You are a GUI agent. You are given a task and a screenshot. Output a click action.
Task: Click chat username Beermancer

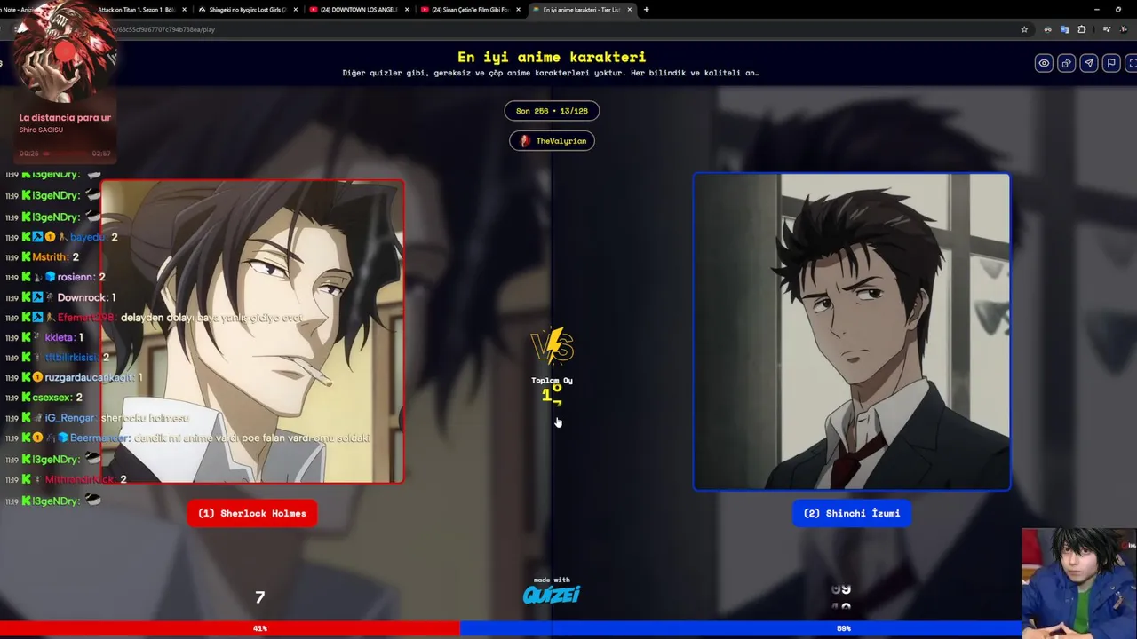pyautogui.click(x=99, y=438)
